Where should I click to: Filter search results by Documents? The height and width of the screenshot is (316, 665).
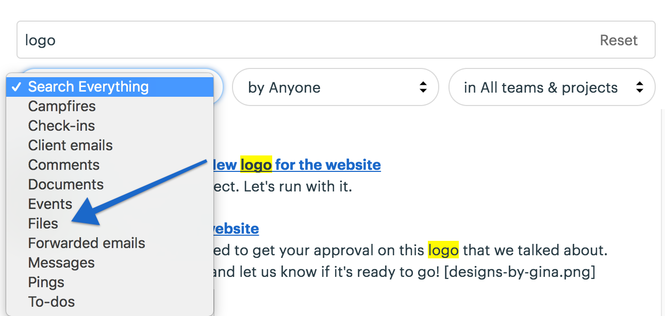pos(65,184)
